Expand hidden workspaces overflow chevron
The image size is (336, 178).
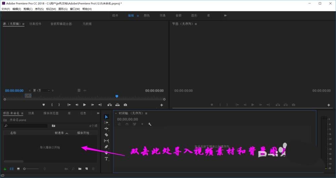[225, 16]
